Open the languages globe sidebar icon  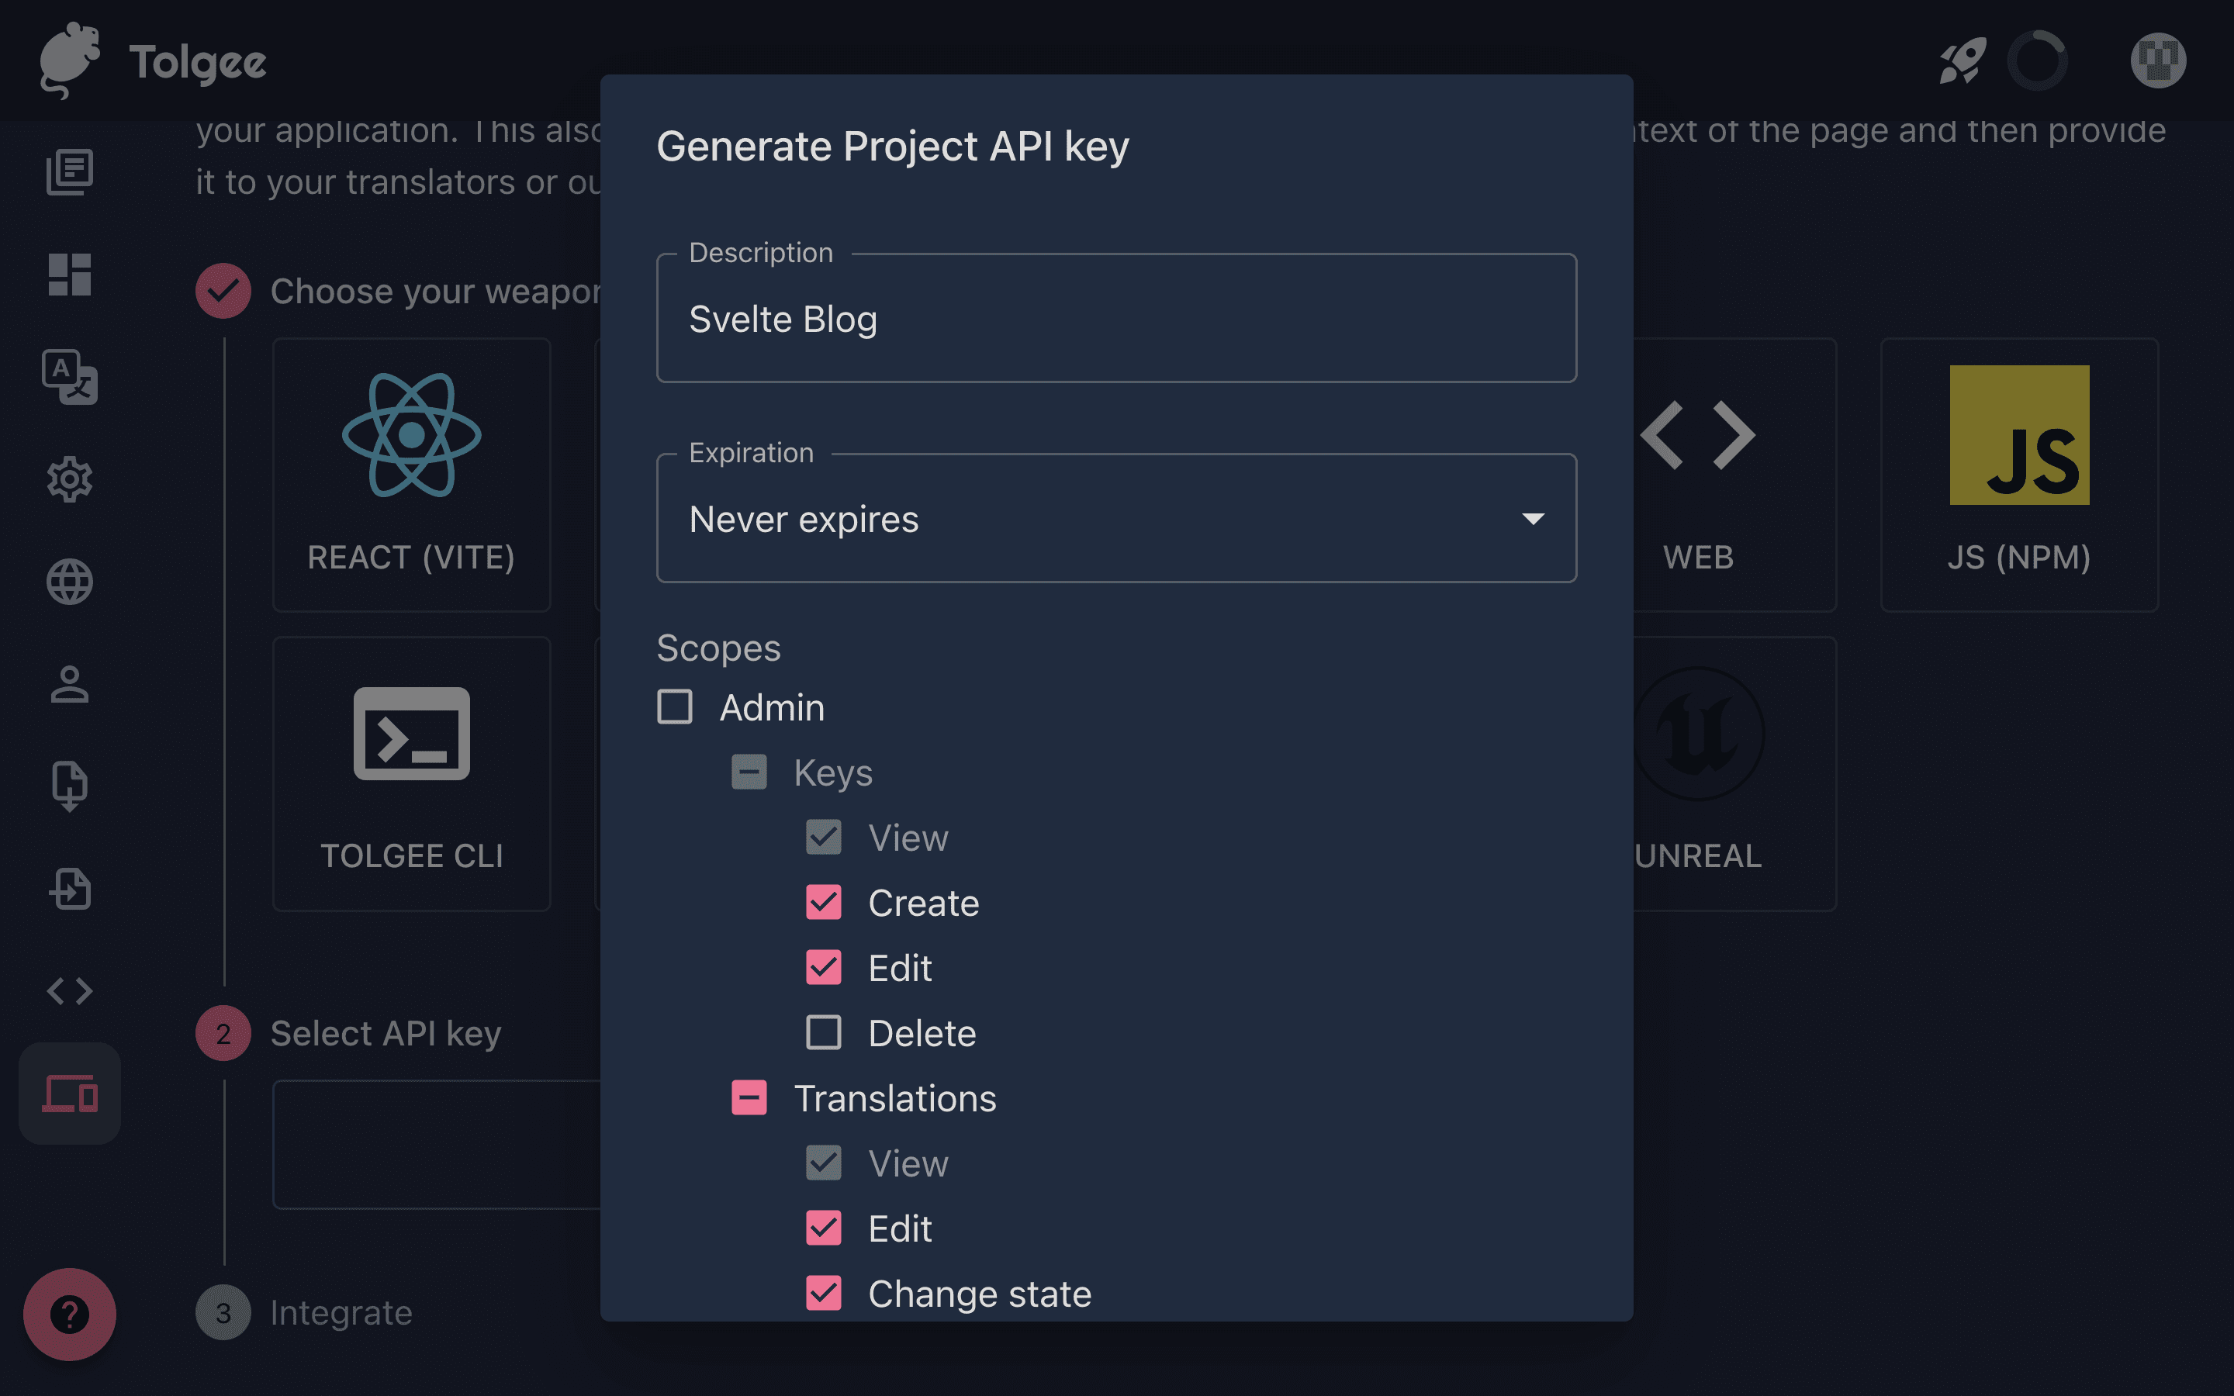coord(70,582)
